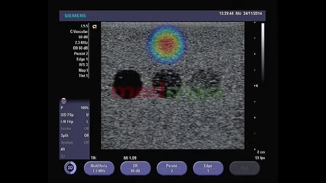Click the Edge 1 softkey

208,168
